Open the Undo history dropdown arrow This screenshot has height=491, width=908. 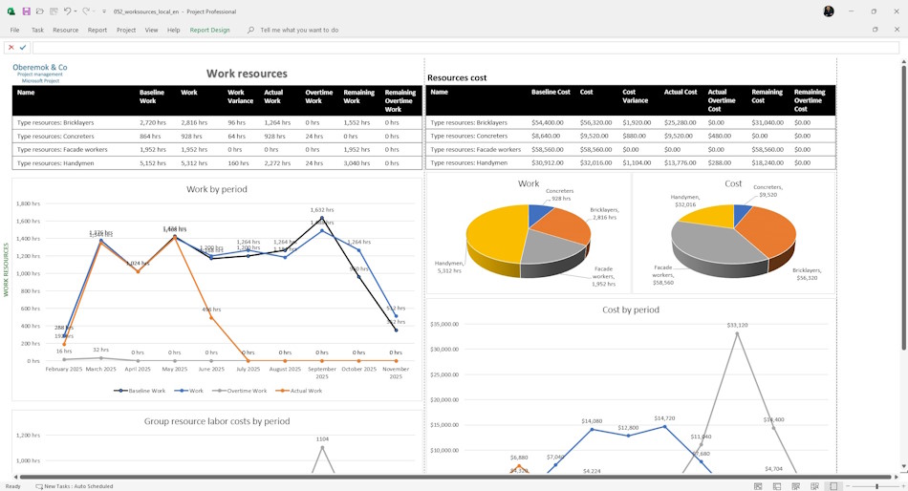(76, 11)
